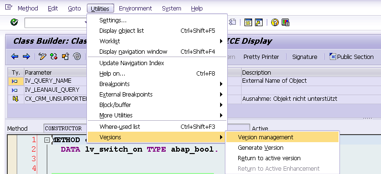381x174 pixels.
Task: Click the Generate Shortcut icon
Action: click(259, 22)
